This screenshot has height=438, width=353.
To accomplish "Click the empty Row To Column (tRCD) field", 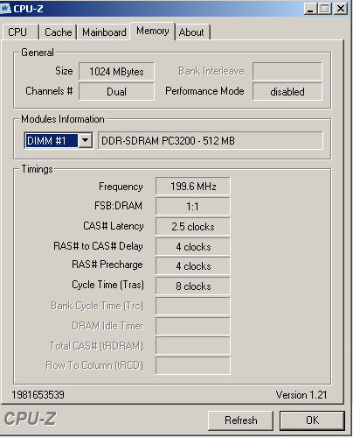I will point(193,365).
